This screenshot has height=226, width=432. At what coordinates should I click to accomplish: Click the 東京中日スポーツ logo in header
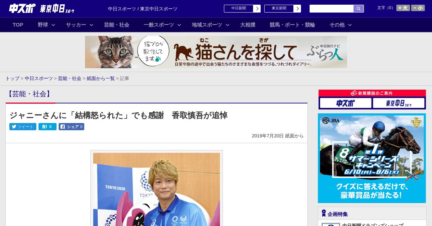pos(57,9)
